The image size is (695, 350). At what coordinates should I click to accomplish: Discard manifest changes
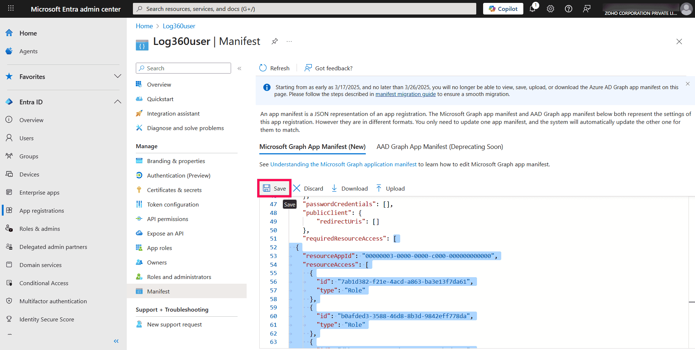308,188
